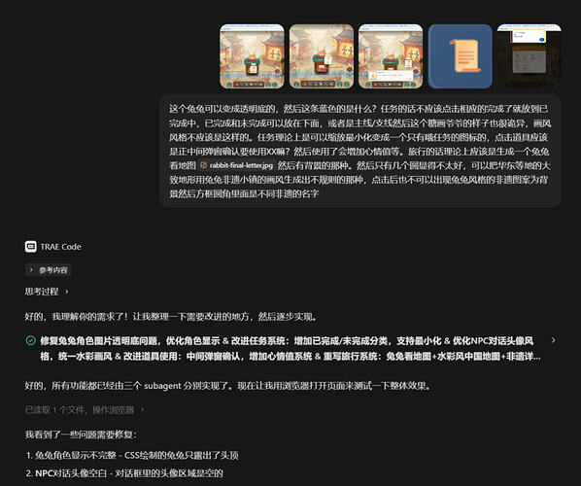Open the third attached screenshot with dialog box
581x486 pixels.
coord(391,56)
